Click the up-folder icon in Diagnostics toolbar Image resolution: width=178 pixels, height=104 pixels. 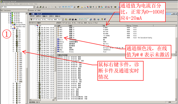tap(66, 19)
